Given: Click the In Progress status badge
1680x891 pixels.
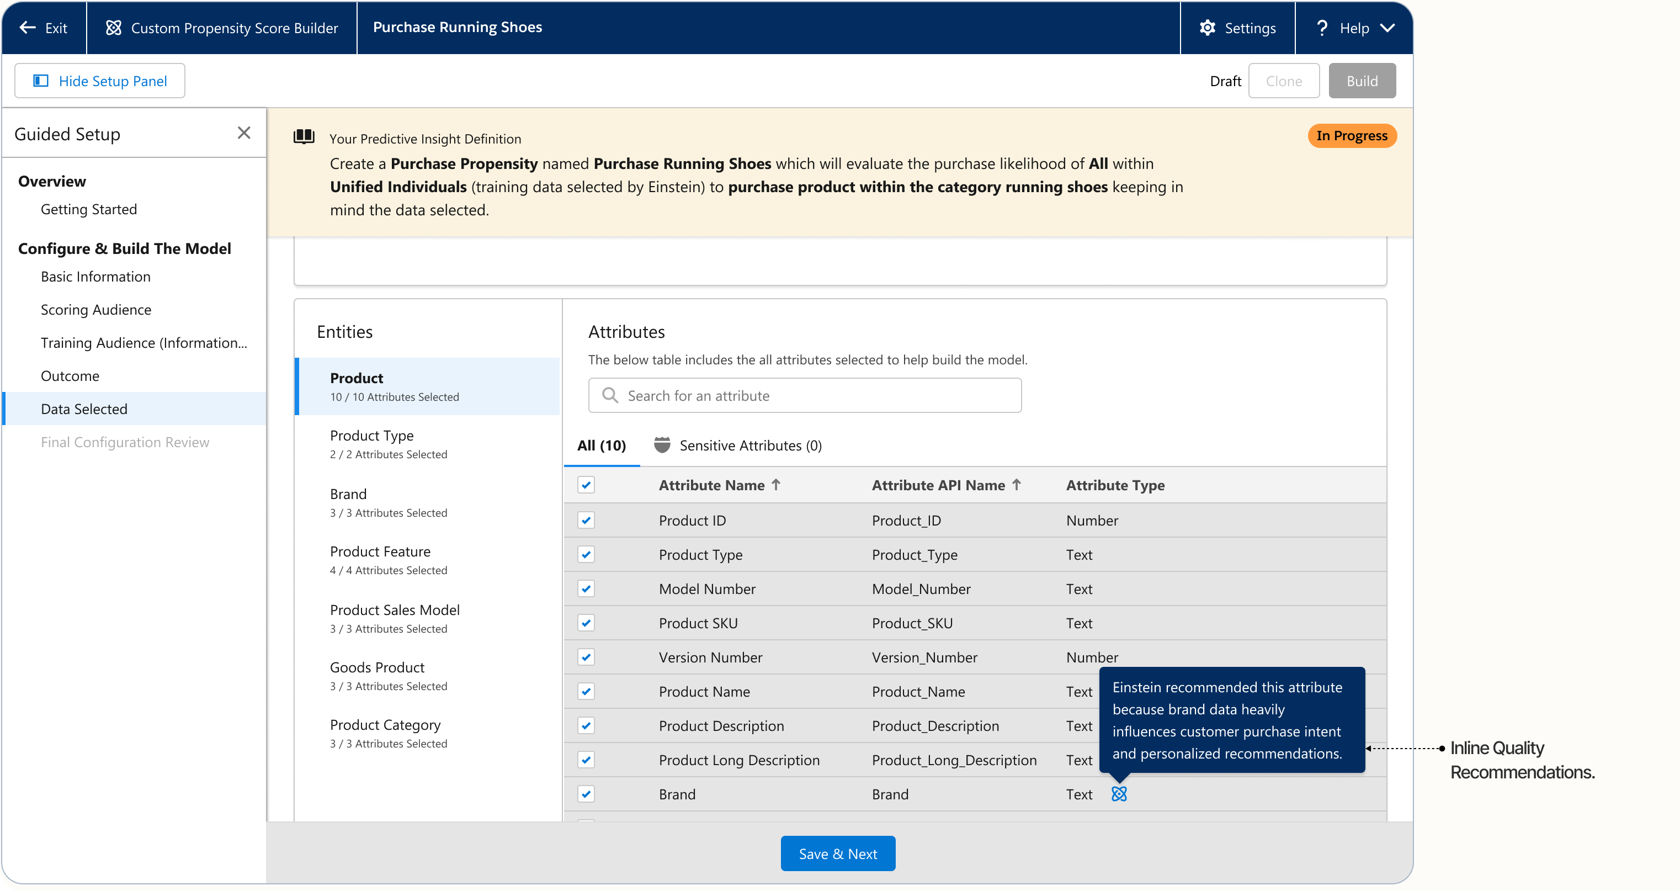Looking at the screenshot, I should [x=1351, y=136].
